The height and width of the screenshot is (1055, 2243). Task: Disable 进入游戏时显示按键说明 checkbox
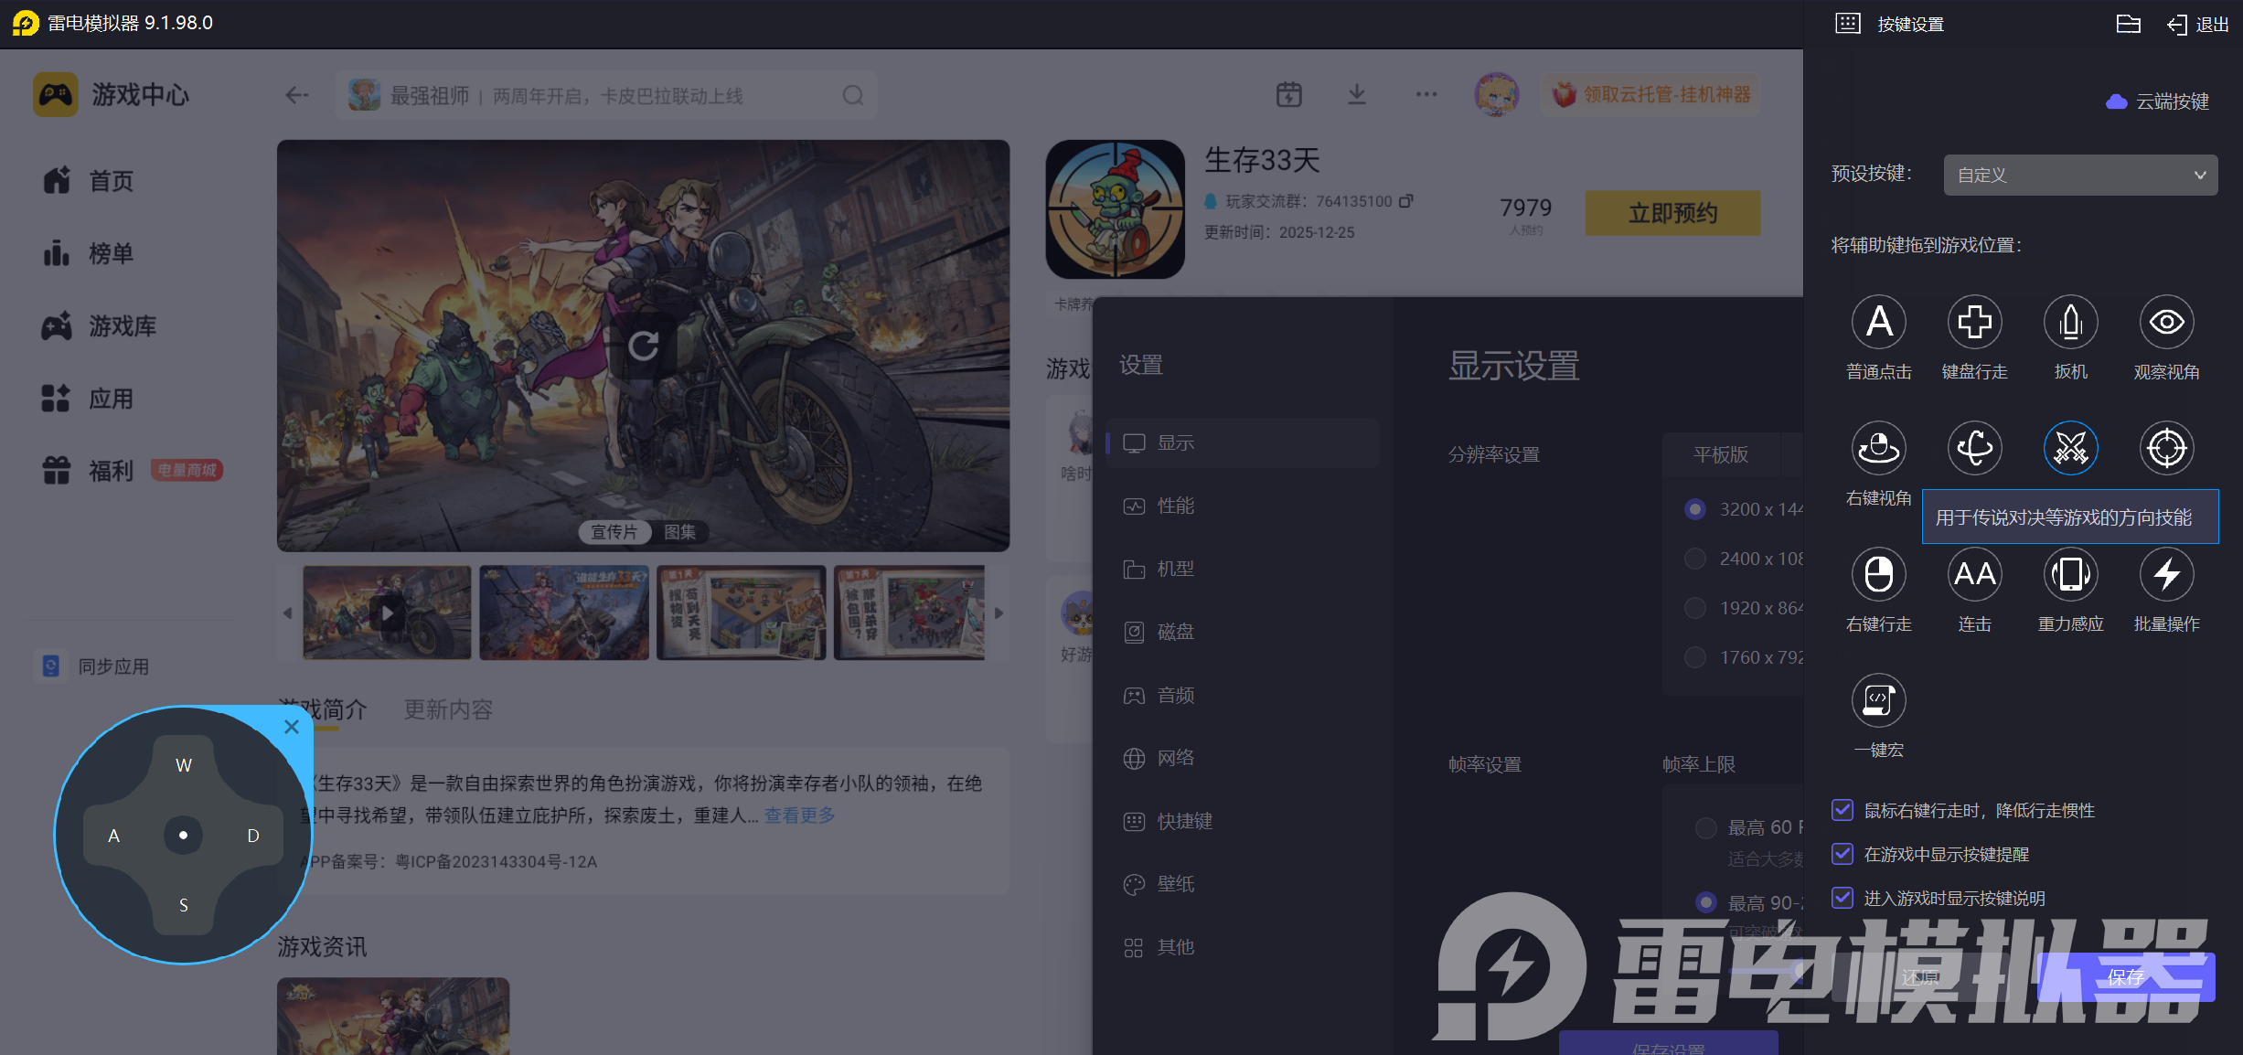pyautogui.click(x=1842, y=898)
